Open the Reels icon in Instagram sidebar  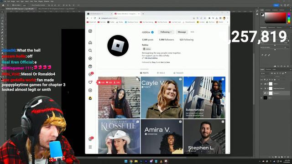pos(90,67)
